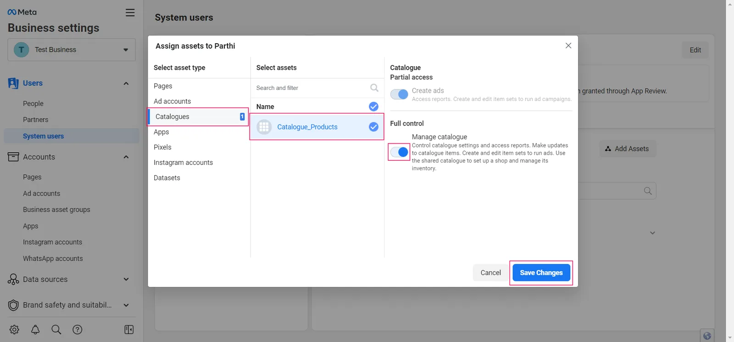The image size is (734, 342).
Task: Click the globe icon at bottom right
Action: 707,336
